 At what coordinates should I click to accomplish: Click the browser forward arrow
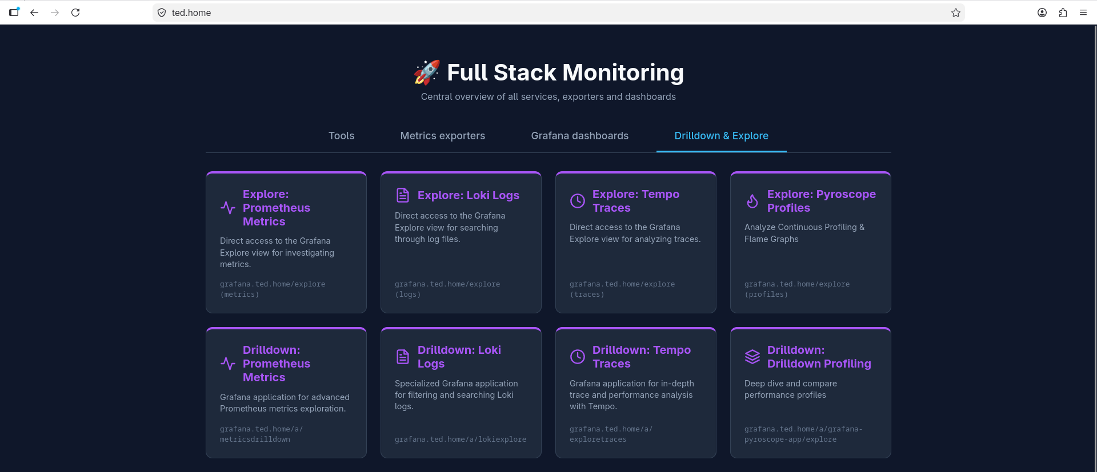click(55, 13)
